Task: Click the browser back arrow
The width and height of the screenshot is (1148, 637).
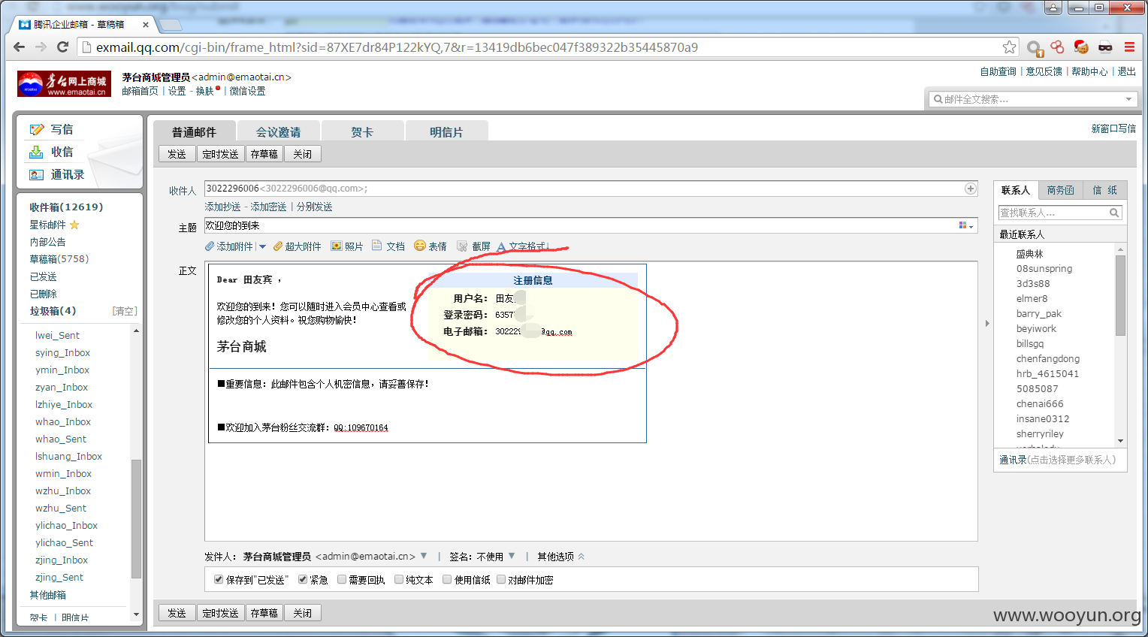Action: click(x=20, y=47)
